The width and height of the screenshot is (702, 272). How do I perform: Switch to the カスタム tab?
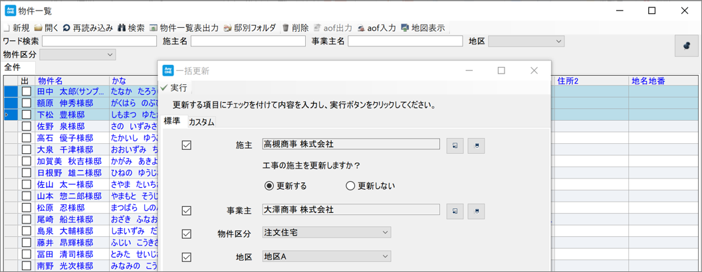coord(201,122)
